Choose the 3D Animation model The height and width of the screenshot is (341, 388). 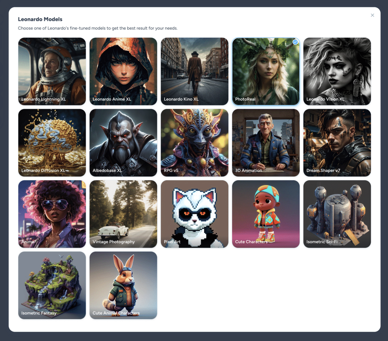[x=266, y=143]
